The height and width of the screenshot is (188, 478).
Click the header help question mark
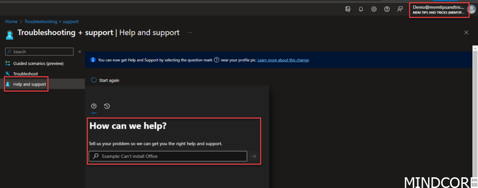click(x=387, y=9)
